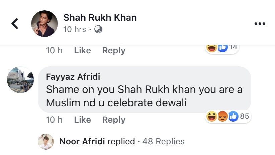Expand Noor Afridi replied thread
Viewport: 275px width, 155px height.
tap(97, 141)
